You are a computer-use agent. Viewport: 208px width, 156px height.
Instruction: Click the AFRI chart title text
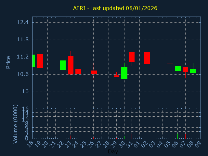115,8
